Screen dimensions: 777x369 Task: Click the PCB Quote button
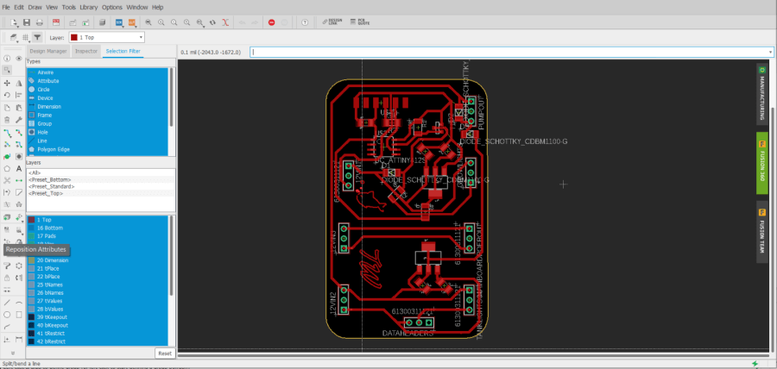coord(360,22)
